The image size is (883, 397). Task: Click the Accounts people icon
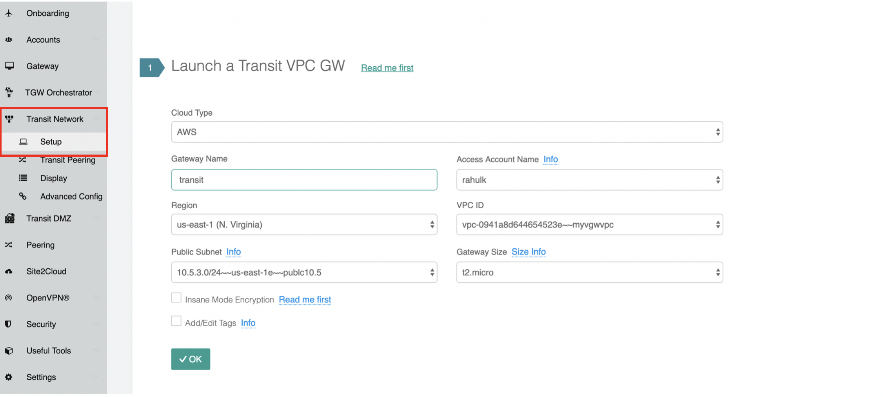point(9,40)
